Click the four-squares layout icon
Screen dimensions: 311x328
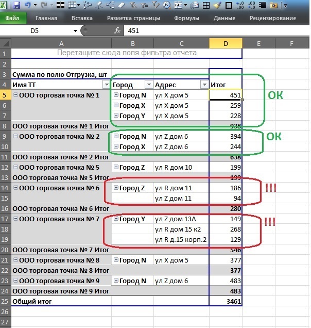pyautogui.click(x=60, y=5)
